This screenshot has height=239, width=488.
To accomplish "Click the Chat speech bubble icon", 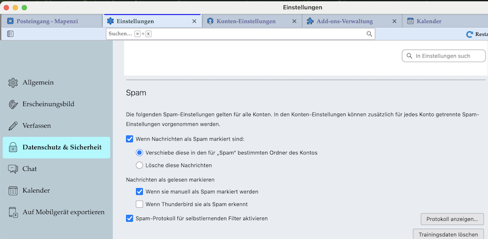I will pyautogui.click(x=13, y=169).
